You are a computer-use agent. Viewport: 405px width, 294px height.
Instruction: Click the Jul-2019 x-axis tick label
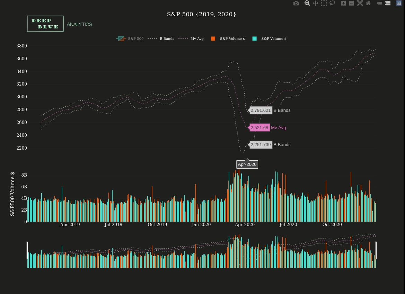[113, 224]
